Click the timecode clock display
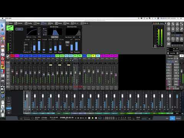Screen dimensions: 184x138 click(x=67, y=118)
